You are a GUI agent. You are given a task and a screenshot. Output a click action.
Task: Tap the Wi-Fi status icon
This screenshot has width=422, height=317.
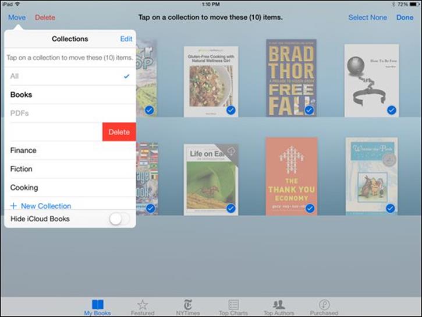pos(17,4)
